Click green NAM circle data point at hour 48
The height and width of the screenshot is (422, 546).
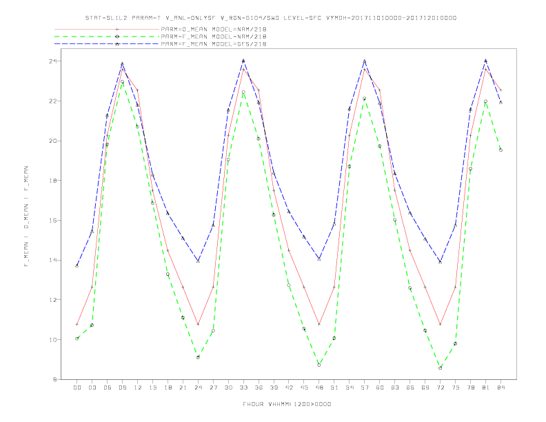(319, 365)
